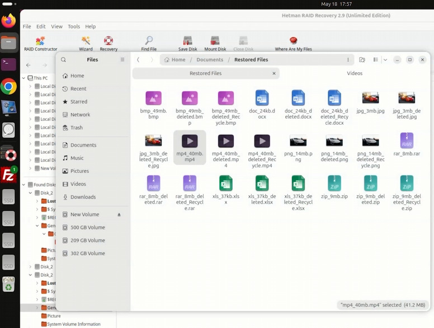
Task: Click Documents in the path bar
Action: [210, 59]
